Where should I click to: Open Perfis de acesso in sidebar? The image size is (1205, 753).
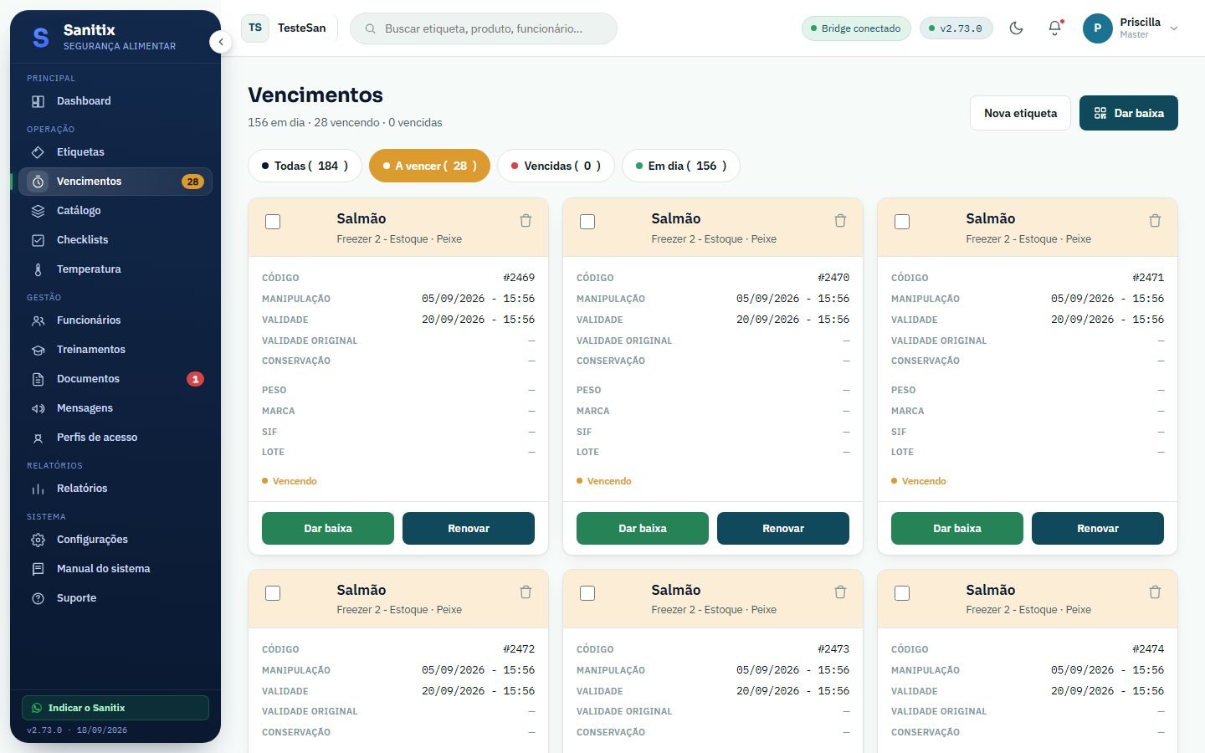[115, 438]
